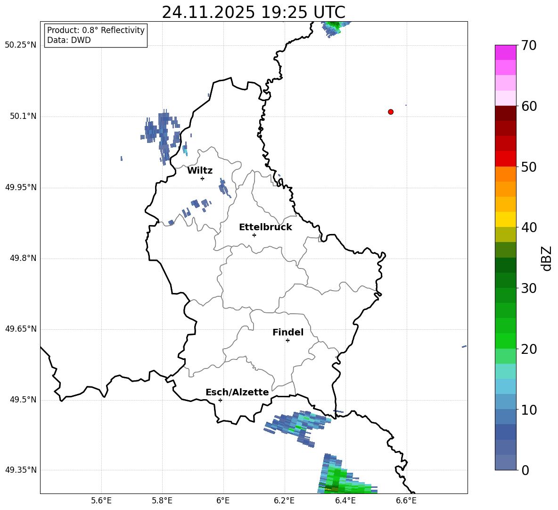Click the 5.6°E longitude label
The image size is (558, 510).
[x=101, y=501]
